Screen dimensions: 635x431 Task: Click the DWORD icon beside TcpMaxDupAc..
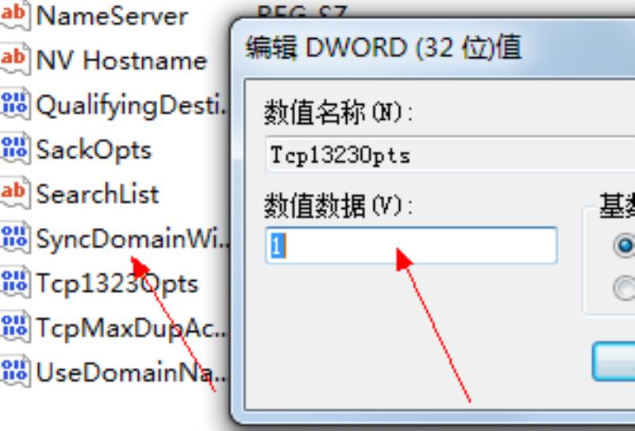coord(15,327)
